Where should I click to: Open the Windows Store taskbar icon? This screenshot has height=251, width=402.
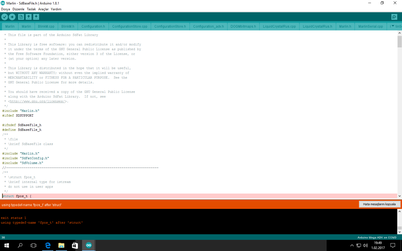click(x=75, y=245)
